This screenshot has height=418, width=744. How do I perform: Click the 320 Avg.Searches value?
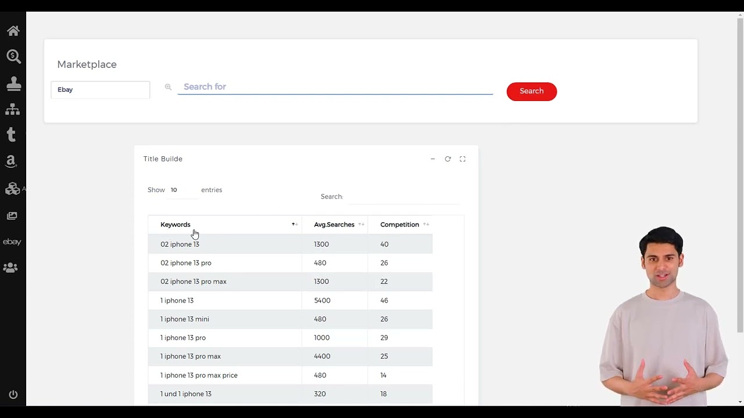coord(320,394)
